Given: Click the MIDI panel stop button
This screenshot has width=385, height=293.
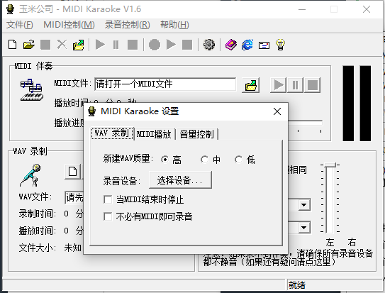Looking at the screenshot, I should click(312, 85).
